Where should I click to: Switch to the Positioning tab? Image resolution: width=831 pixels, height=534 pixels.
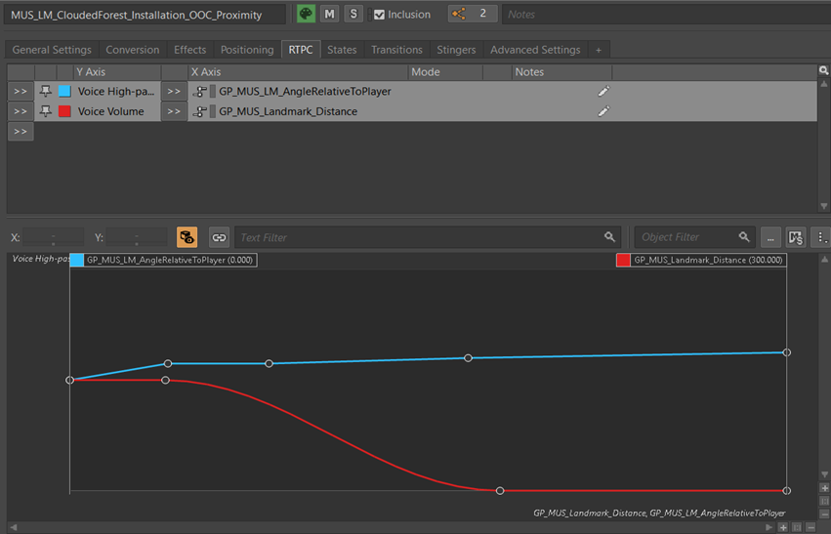(x=247, y=50)
